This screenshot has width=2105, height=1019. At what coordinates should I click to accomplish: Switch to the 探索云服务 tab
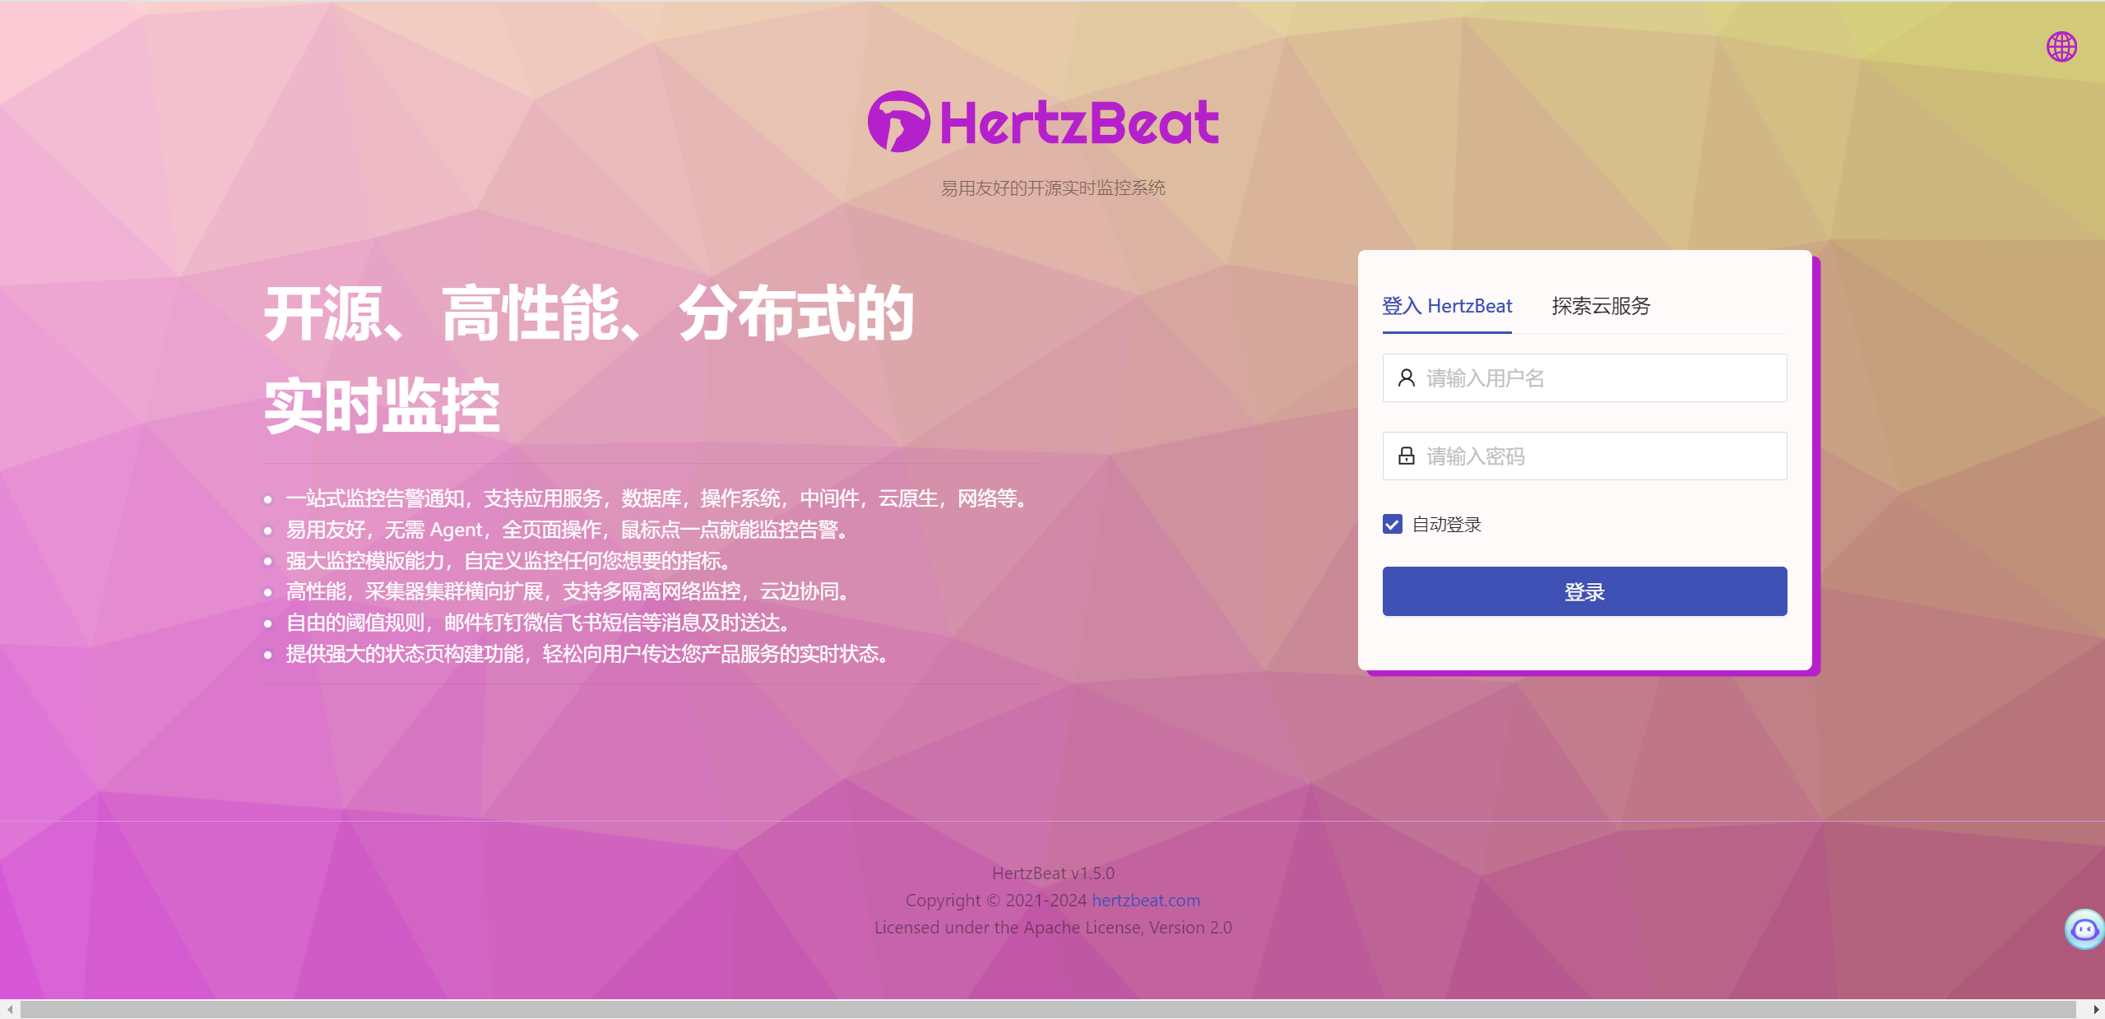[x=1600, y=306]
